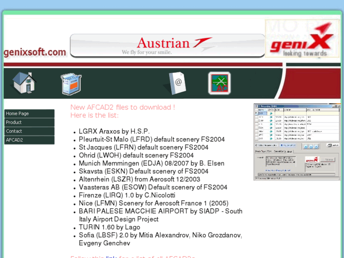Select Sofia (LBSF) 2.0 entry
The image size is (344, 258).
(x=160, y=239)
